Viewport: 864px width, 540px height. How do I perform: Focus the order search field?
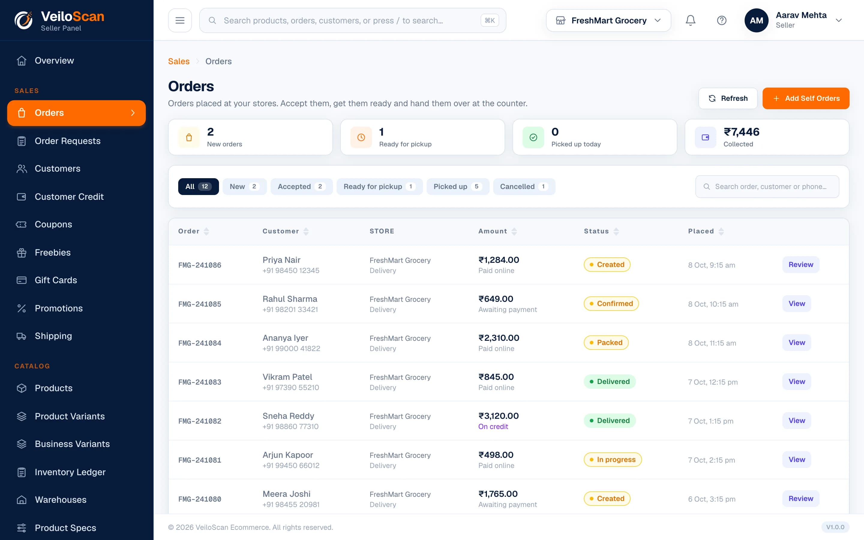(x=767, y=186)
